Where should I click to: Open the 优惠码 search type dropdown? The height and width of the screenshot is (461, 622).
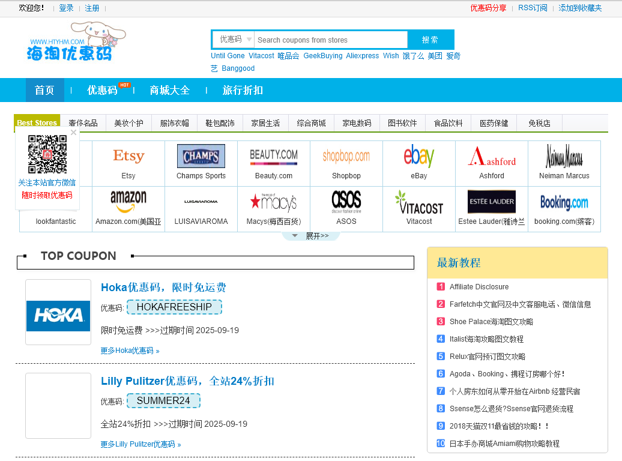(x=234, y=40)
